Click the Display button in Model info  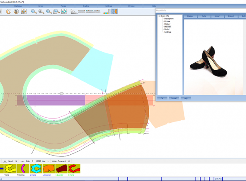(190, 16)
